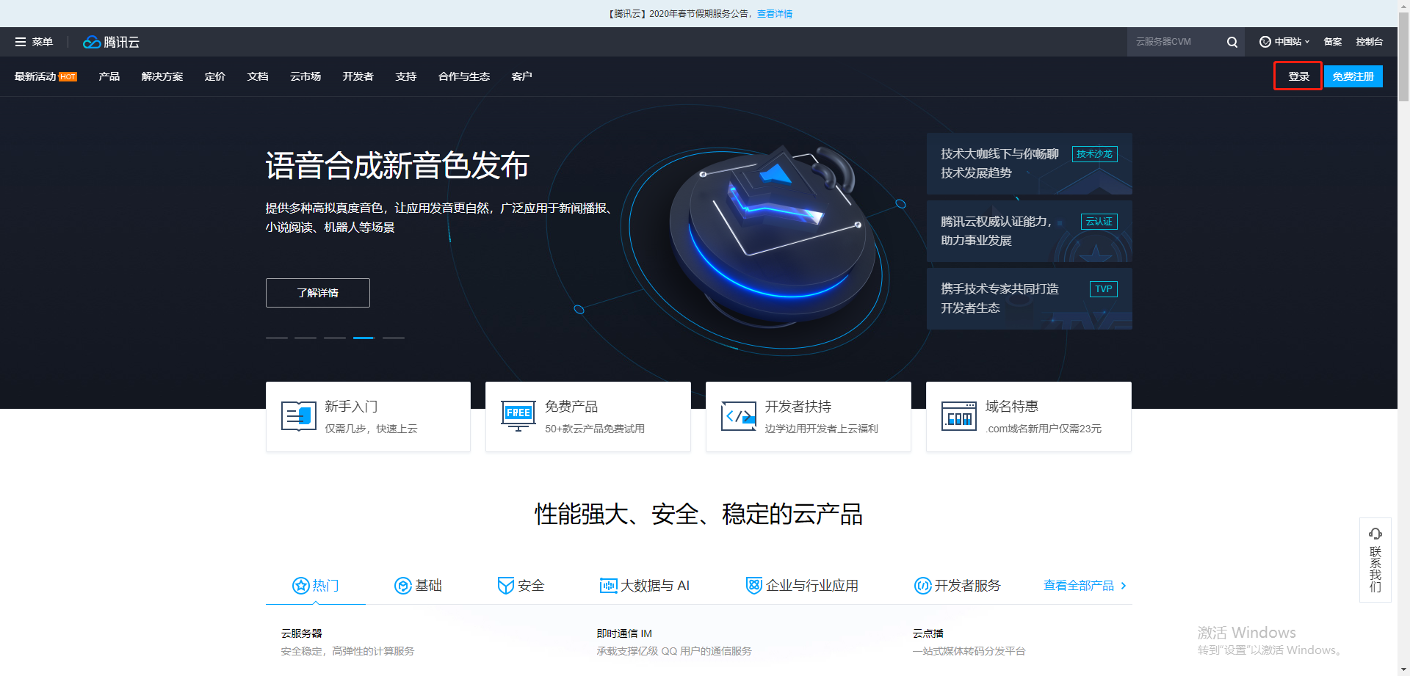Open the 控制台 link
The width and height of the screenshot is (1410, 676).
(x=1369, y=42)
